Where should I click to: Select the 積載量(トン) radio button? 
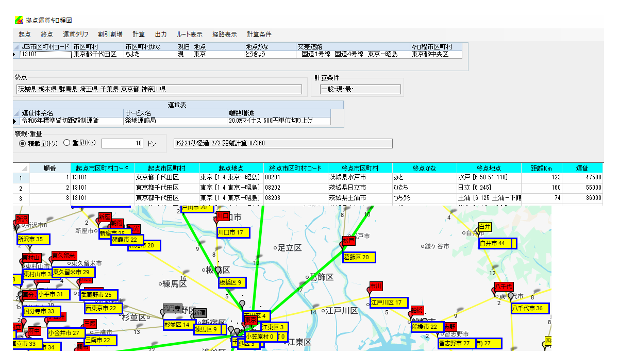pos(22,143)
